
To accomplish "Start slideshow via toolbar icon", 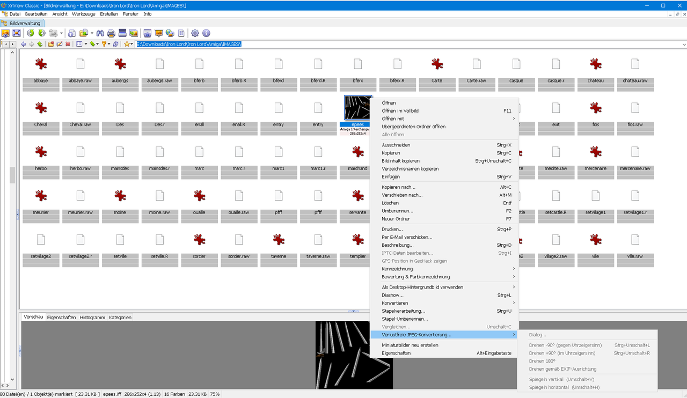I will pyautogui.click(x=158, y=33).
